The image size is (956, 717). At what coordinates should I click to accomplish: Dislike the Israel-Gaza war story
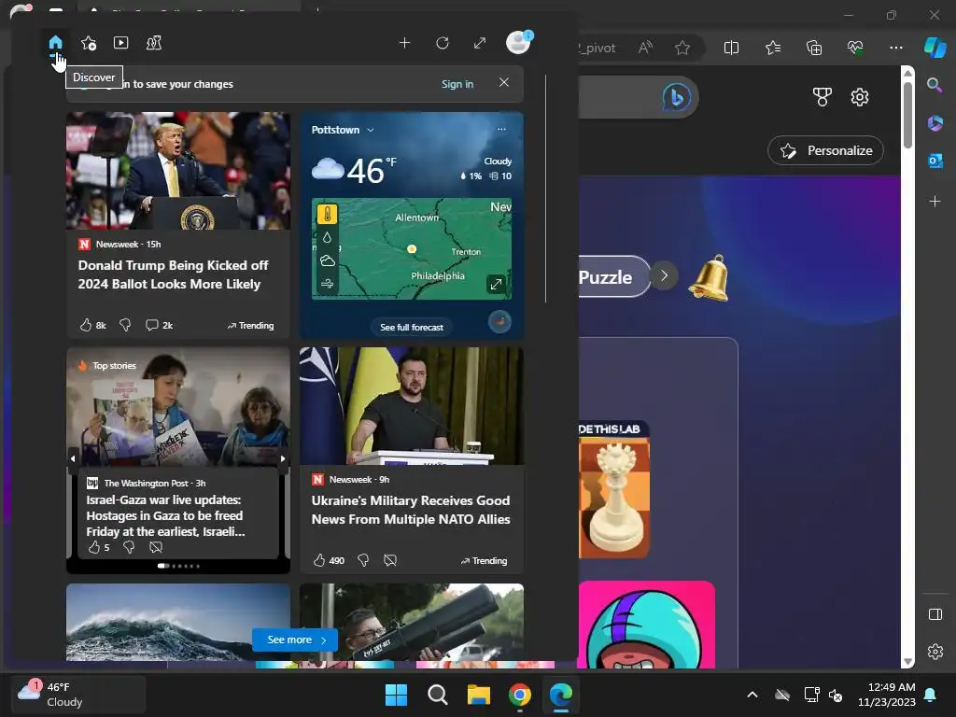pyautogui.click(x=129, y=547)
